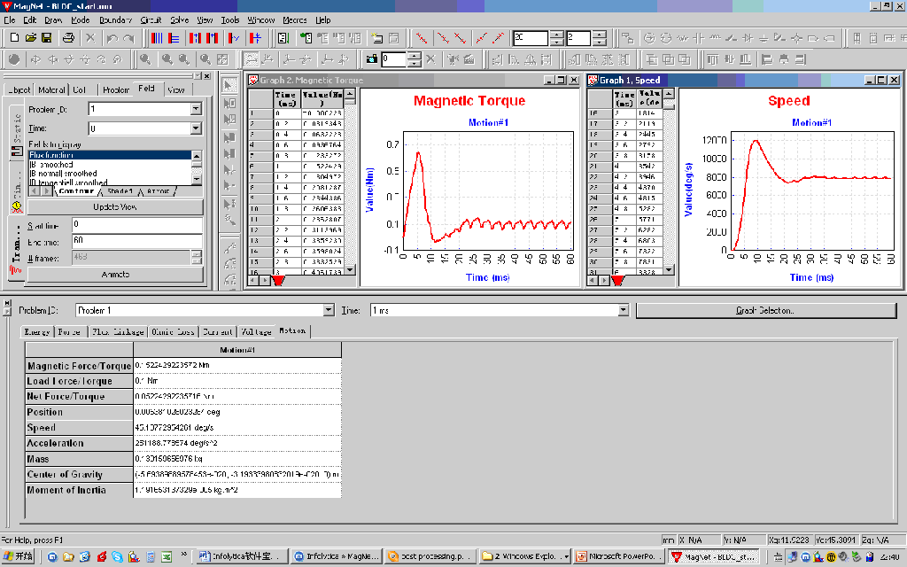Image resolution: width=907 pixels, height=567 pixels.
Task: Switch to the Flux Linkage tab
Action: click(x=116, y=331)
